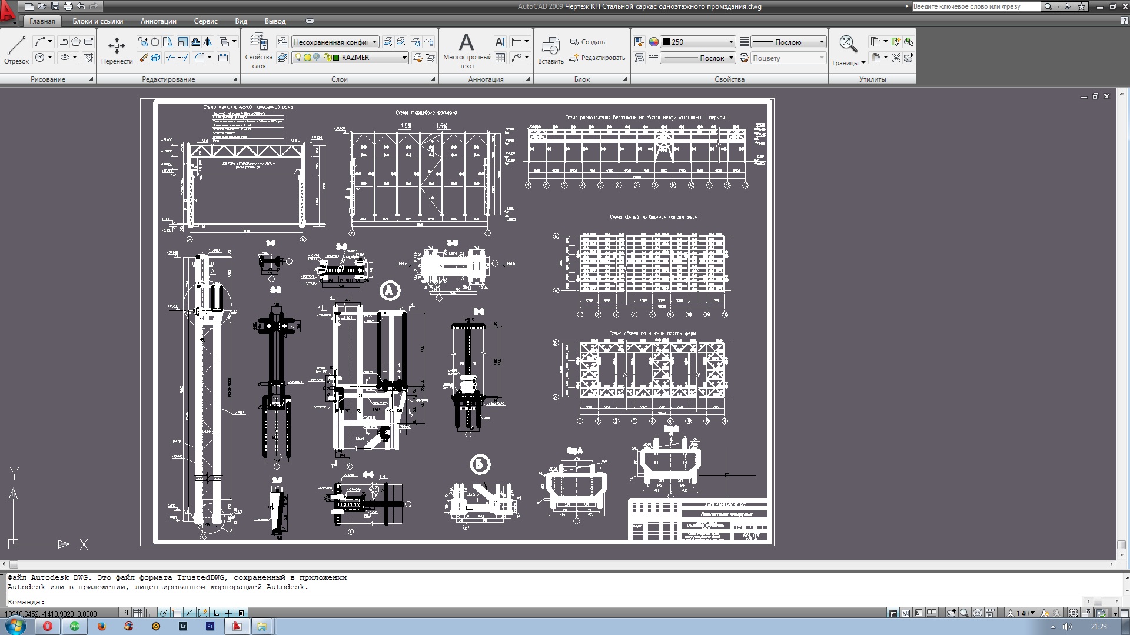The height and width of the screenshot is (635, 1130).
Task: Open Photoshop from the taskbar
Action: 210,626
